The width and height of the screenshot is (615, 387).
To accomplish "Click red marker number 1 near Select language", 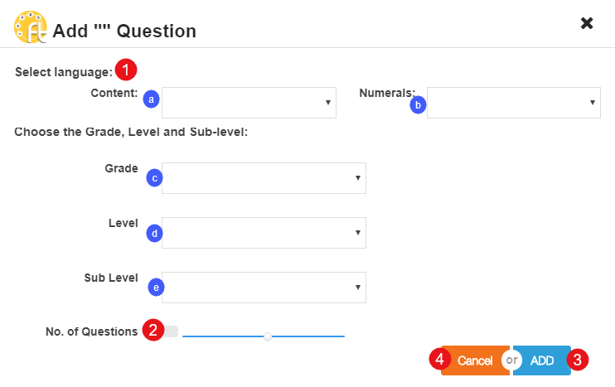I will click(x=124, y=70).
